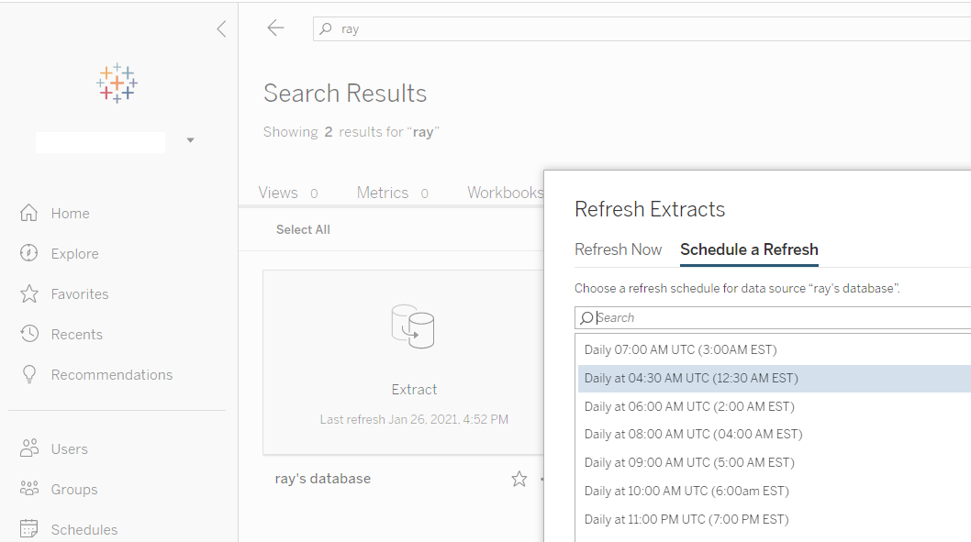The height and width of the screenshot is (542, 971).
Task: Open the Home page from the sidebar
Action: click(69, 213)
